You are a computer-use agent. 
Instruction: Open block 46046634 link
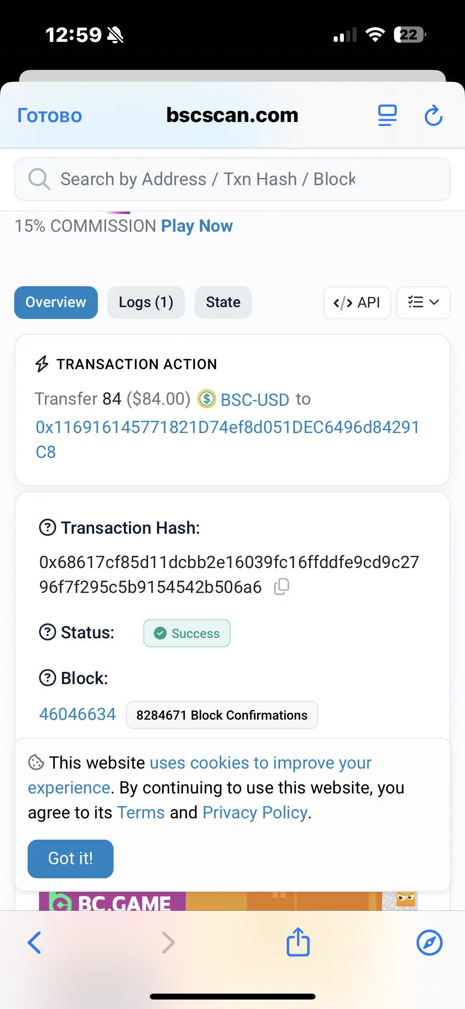(x=78, y=714)
